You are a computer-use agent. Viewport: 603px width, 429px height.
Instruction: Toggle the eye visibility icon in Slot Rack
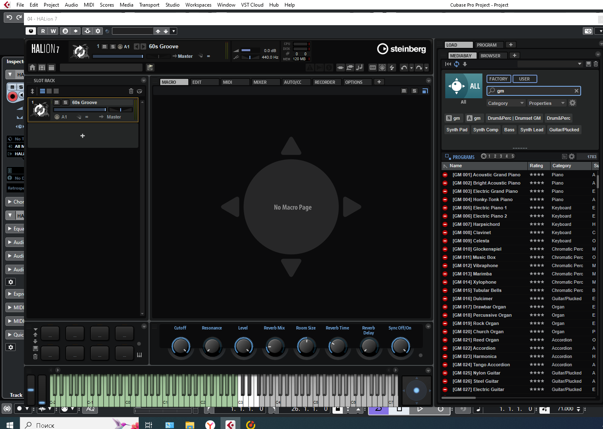[140, 91]
